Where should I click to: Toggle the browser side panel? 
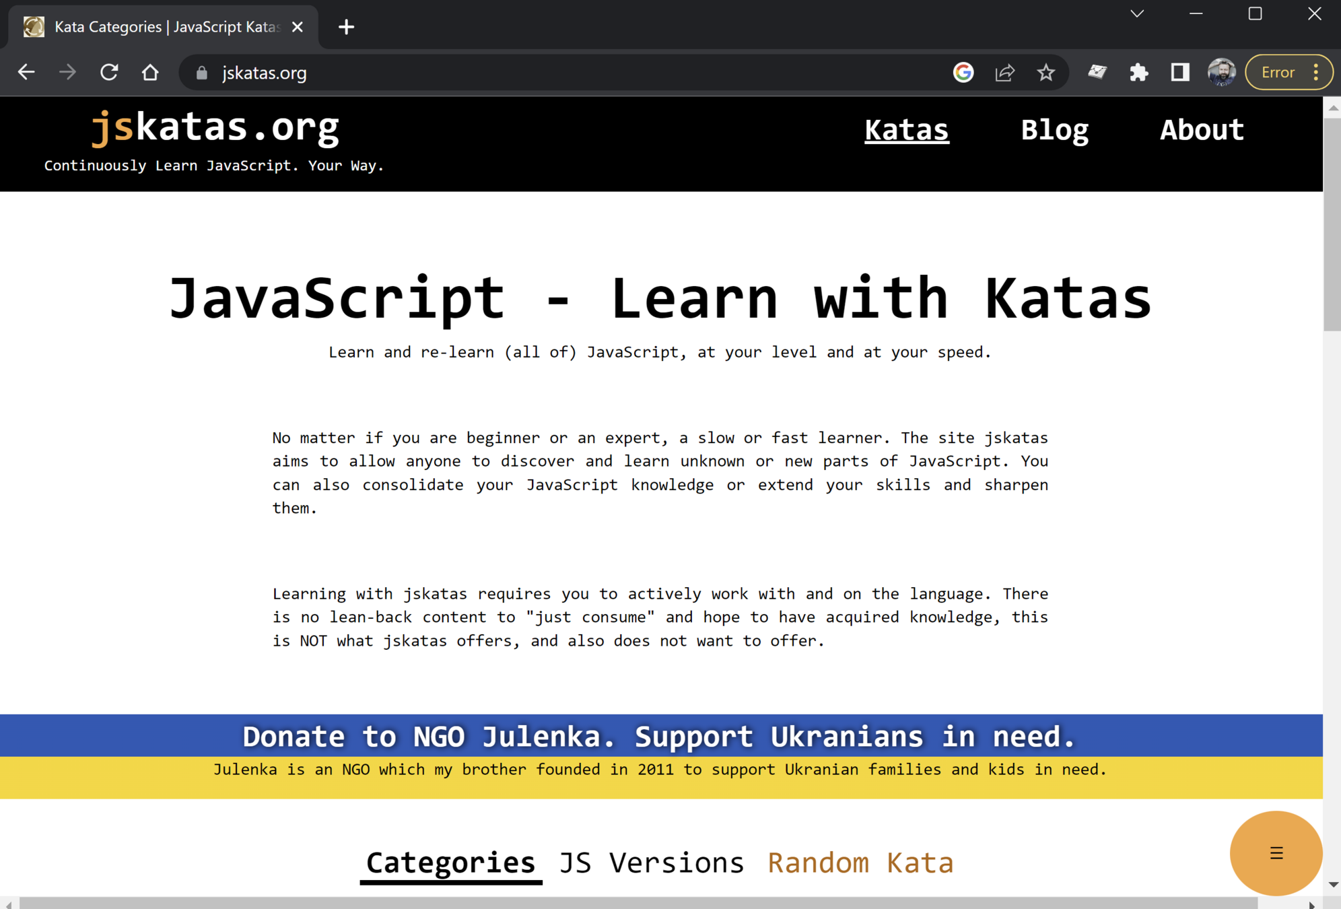click(1179, 72)
